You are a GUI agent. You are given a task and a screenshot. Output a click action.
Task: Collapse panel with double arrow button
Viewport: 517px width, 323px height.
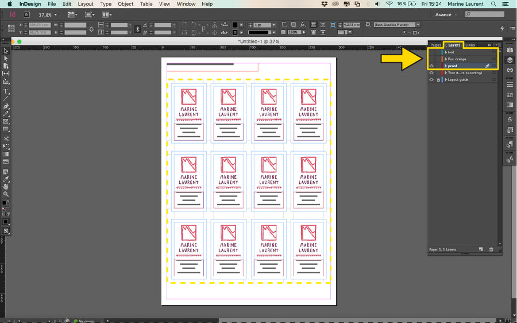coord(489,45)
